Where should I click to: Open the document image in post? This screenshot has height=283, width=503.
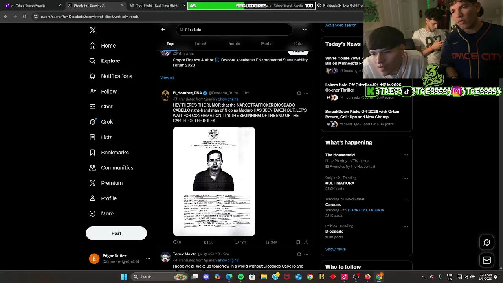[x=214, y=182]
